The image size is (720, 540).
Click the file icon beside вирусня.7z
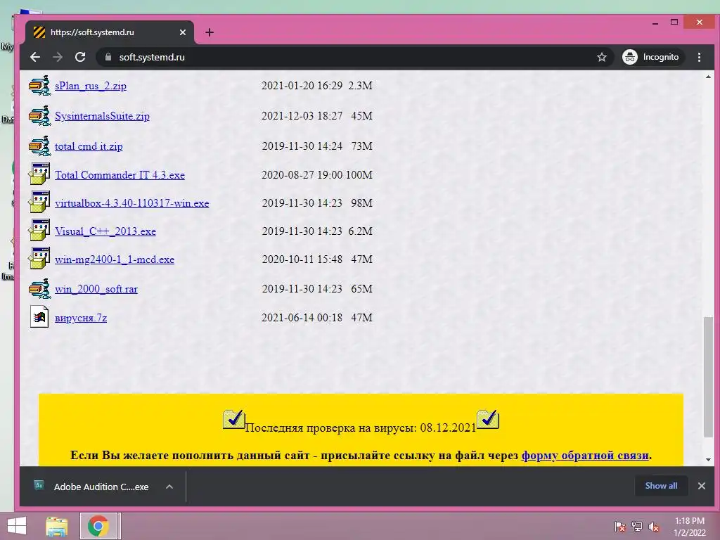click(39, 317)
